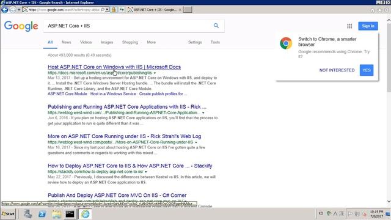The image size is (391, 220).
Task: Click the volume tray icon
Action: (x=364, y=214)
